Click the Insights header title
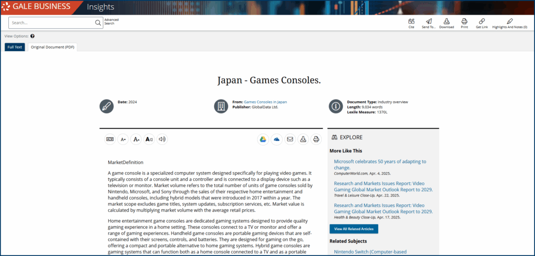The height and width of the screenshot is (256, 535). pyautogui.click(x=101, y=7)
